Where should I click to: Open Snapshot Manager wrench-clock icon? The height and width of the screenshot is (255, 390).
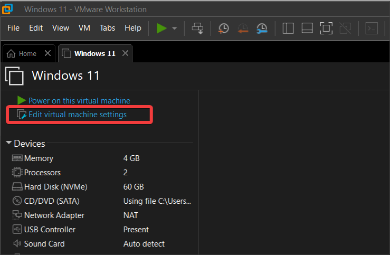tap(262, 29)
